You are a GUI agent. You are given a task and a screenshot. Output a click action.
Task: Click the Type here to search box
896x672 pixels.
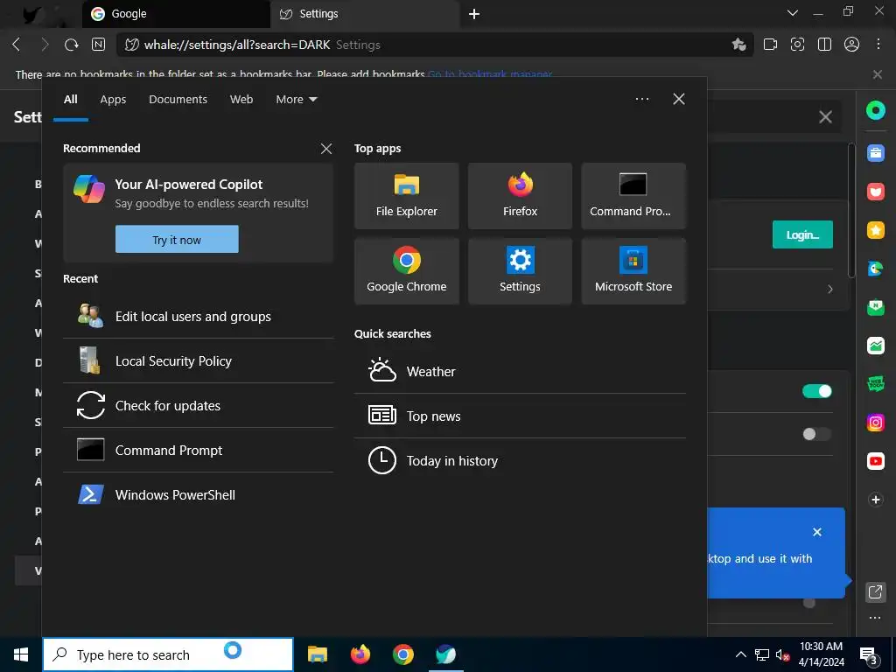tap(168, 654)
